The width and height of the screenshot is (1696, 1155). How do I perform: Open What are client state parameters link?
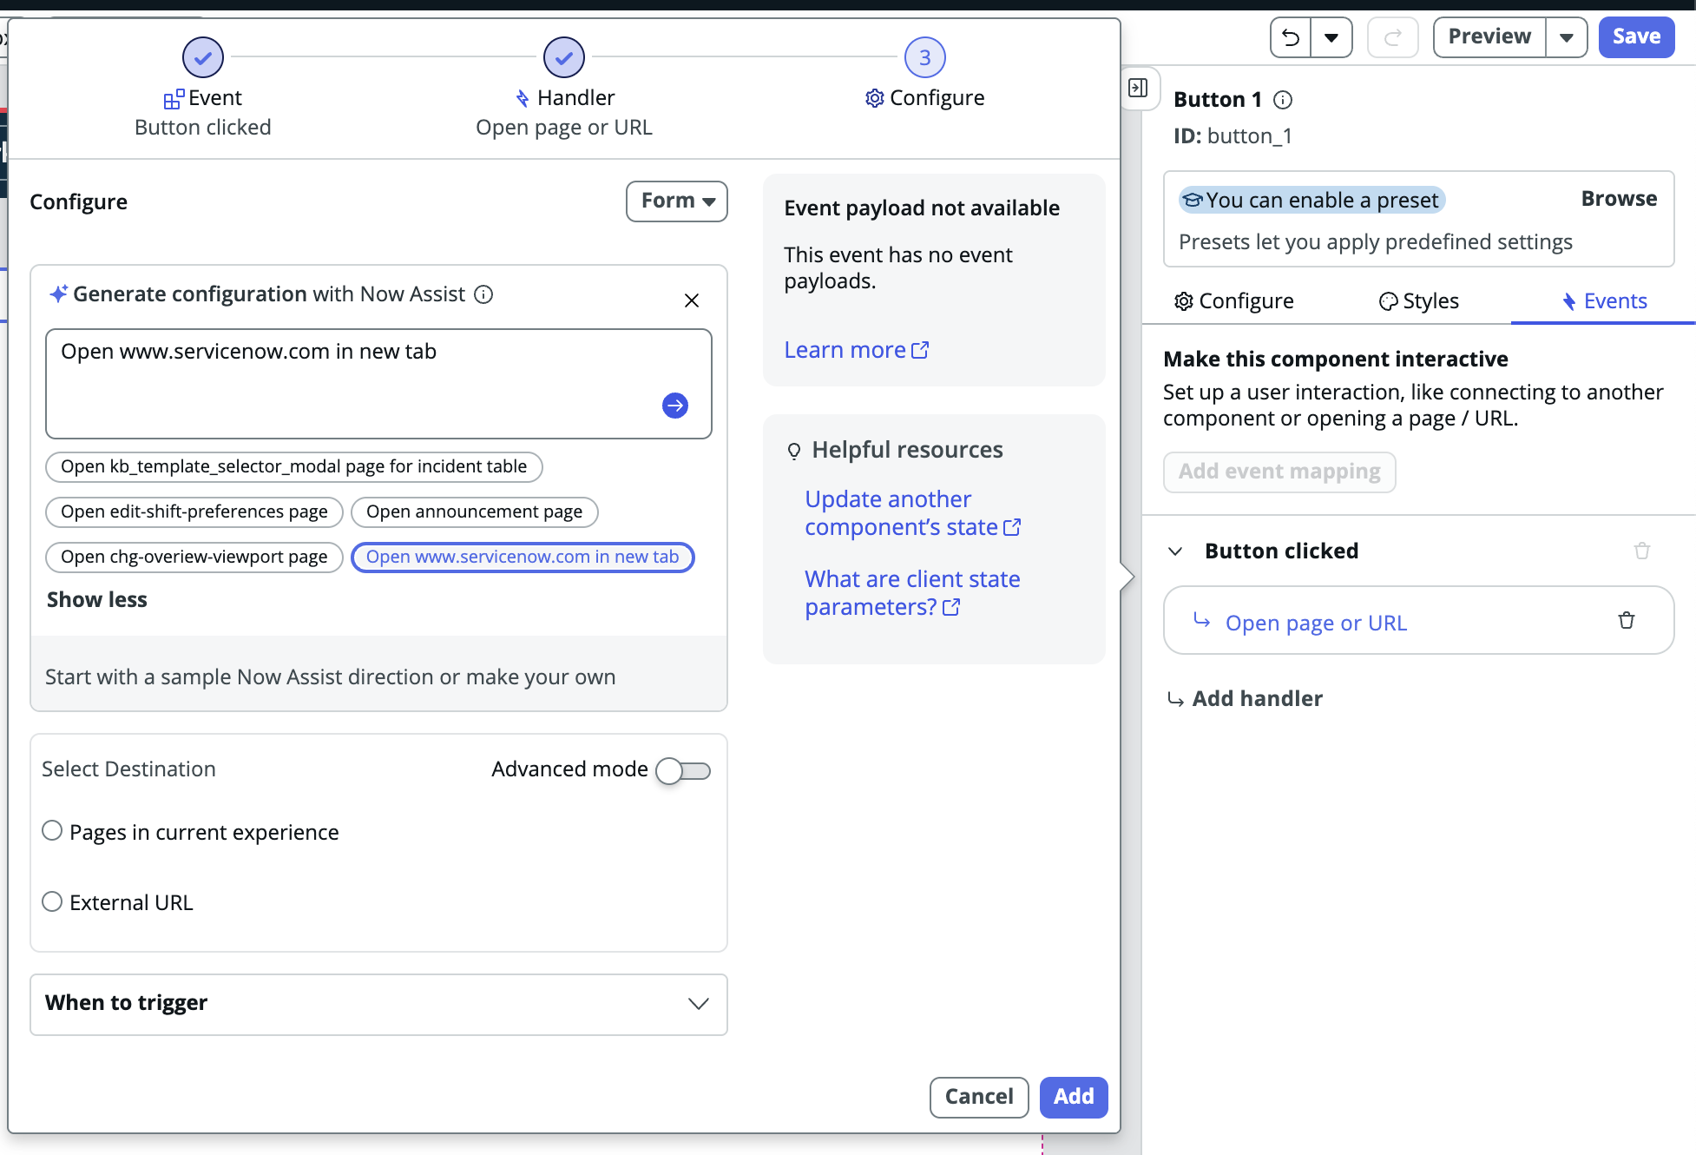tap(912, 593)
